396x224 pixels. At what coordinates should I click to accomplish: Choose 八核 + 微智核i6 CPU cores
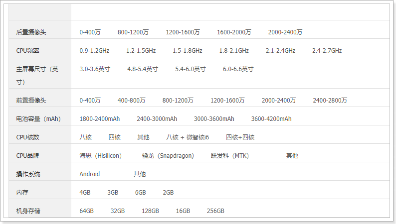pyautogui.click(x=188, y=137)
